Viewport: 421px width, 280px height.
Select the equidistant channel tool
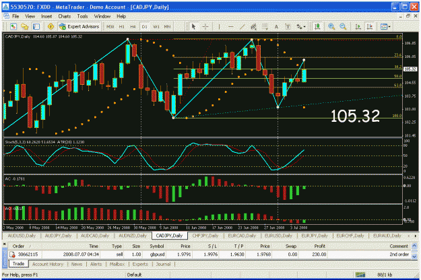coord(253,26)
